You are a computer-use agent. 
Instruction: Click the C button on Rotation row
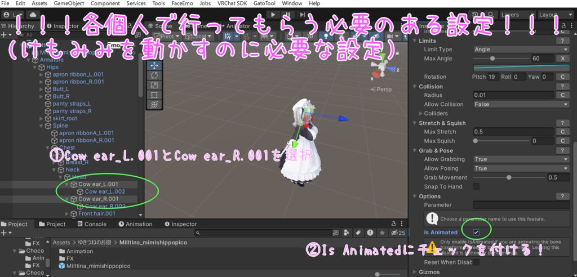click(563, 77)
